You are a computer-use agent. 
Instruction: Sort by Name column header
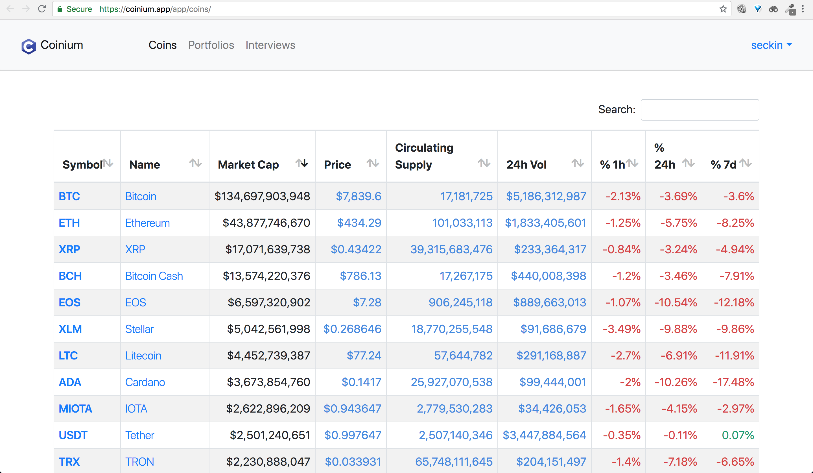coord(145,165)
